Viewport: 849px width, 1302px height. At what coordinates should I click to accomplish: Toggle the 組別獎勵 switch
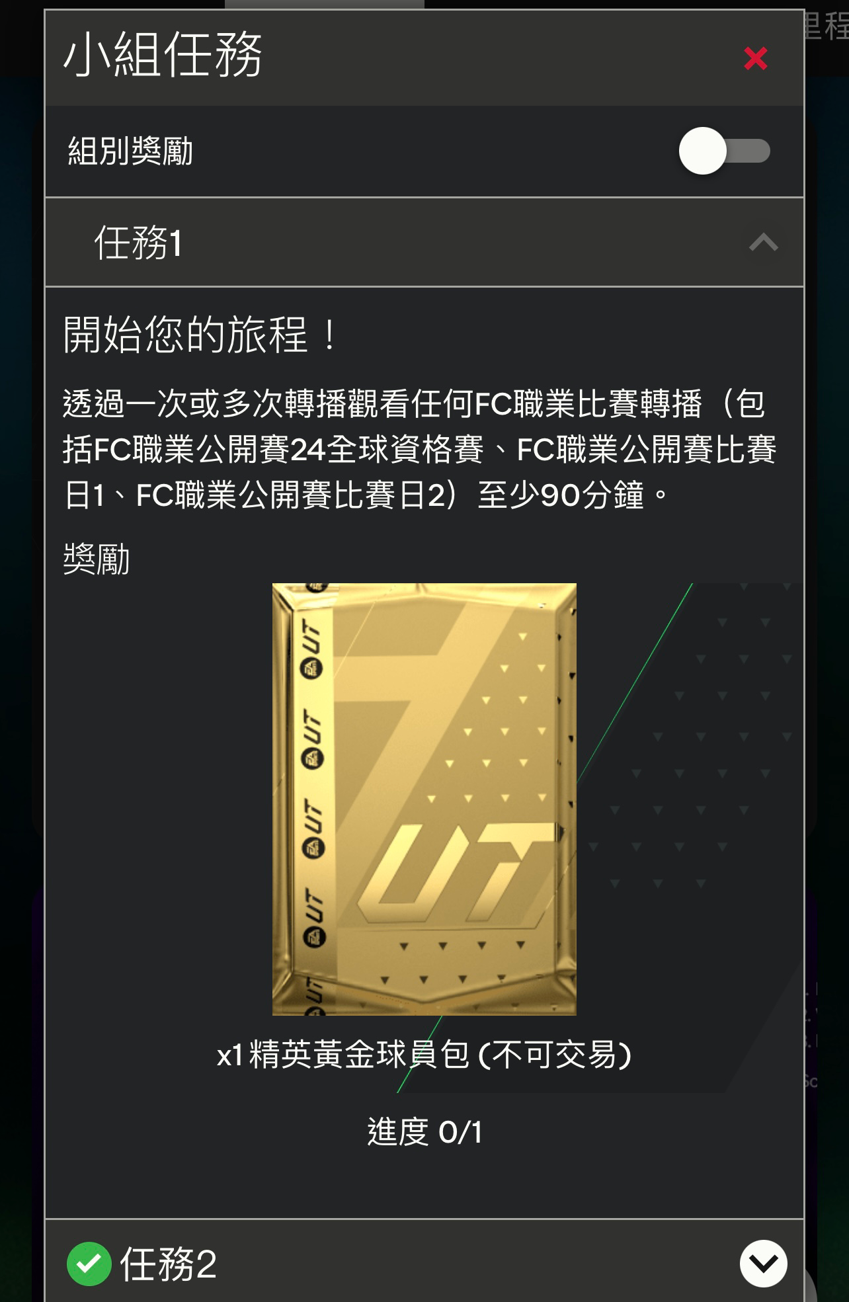click(x=725, y=151)
